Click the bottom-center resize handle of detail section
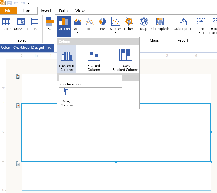This screenshot has width=217, height=193. (116, 162)
